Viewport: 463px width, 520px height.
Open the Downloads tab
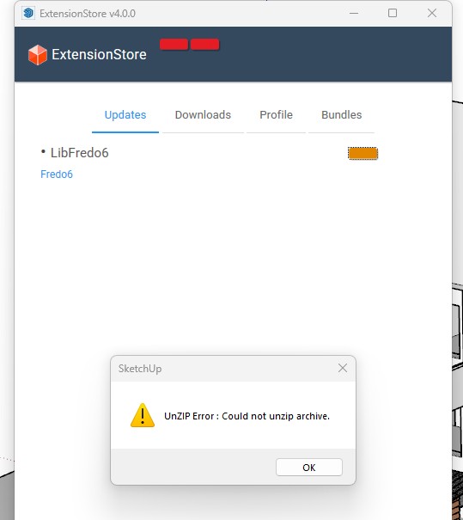[203, 115]
